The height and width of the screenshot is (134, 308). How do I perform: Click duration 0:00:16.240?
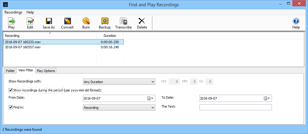[x=110, y=47]
